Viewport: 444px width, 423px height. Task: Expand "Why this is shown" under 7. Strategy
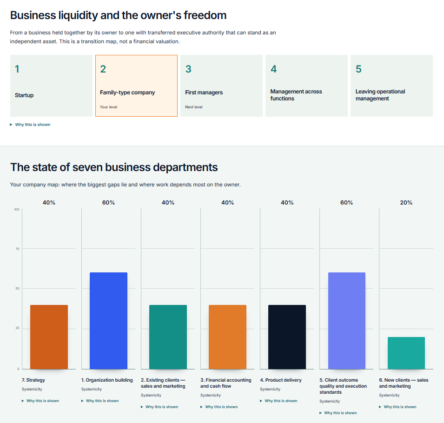[40, 401]
